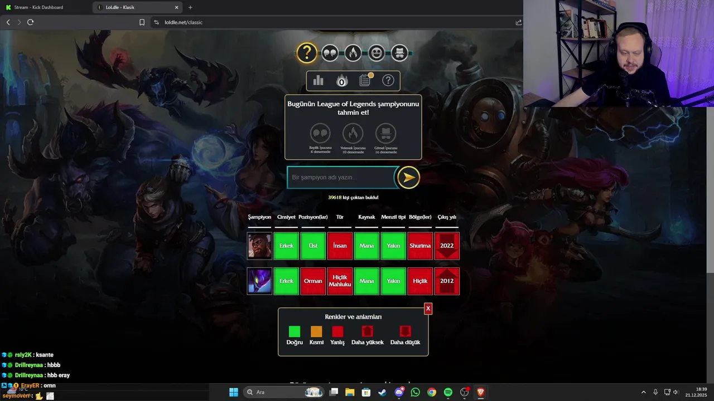The width and height of the screenshot is (714, 401).
Task: Click Kha'Zix champion portrait thumbnail
Action: (260, 281)
